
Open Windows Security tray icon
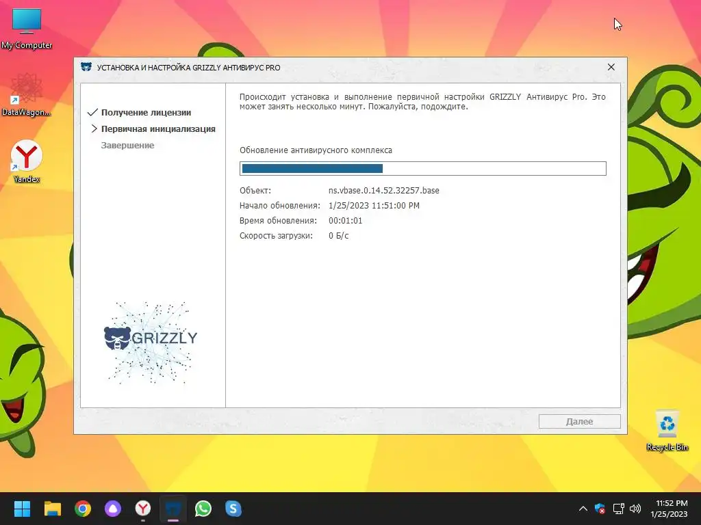600,509
